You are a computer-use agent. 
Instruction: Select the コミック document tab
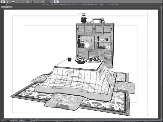tap(7, 7)
